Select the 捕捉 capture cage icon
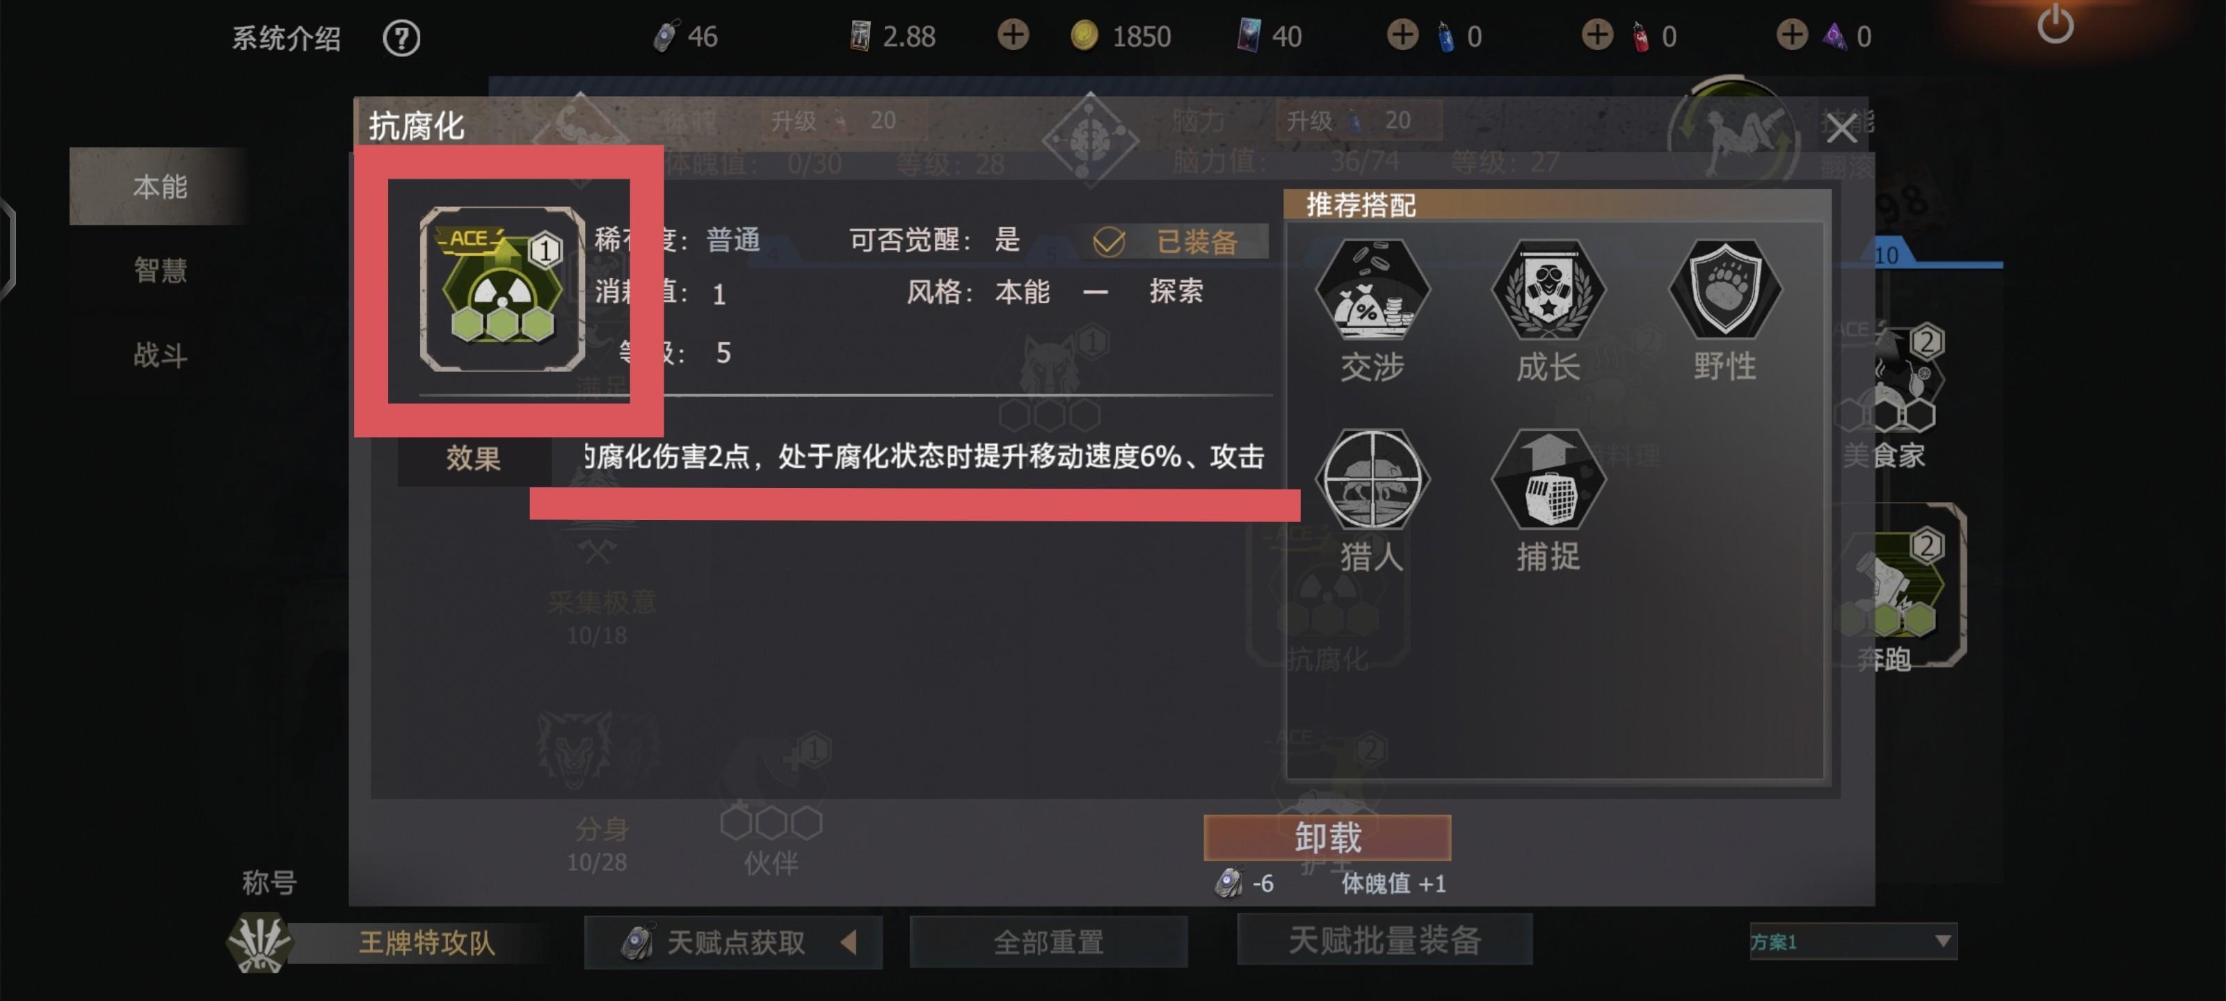This screenshot has height=1001, width=2226. [x=1548, y=478]
